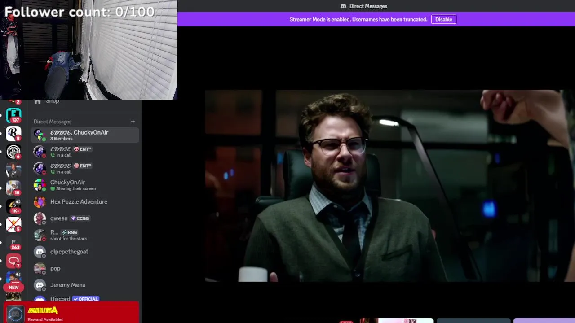Open the white R server with 8 badge
Screen dimensions: 575x323
pyautogui.click(x=13, y=133)
